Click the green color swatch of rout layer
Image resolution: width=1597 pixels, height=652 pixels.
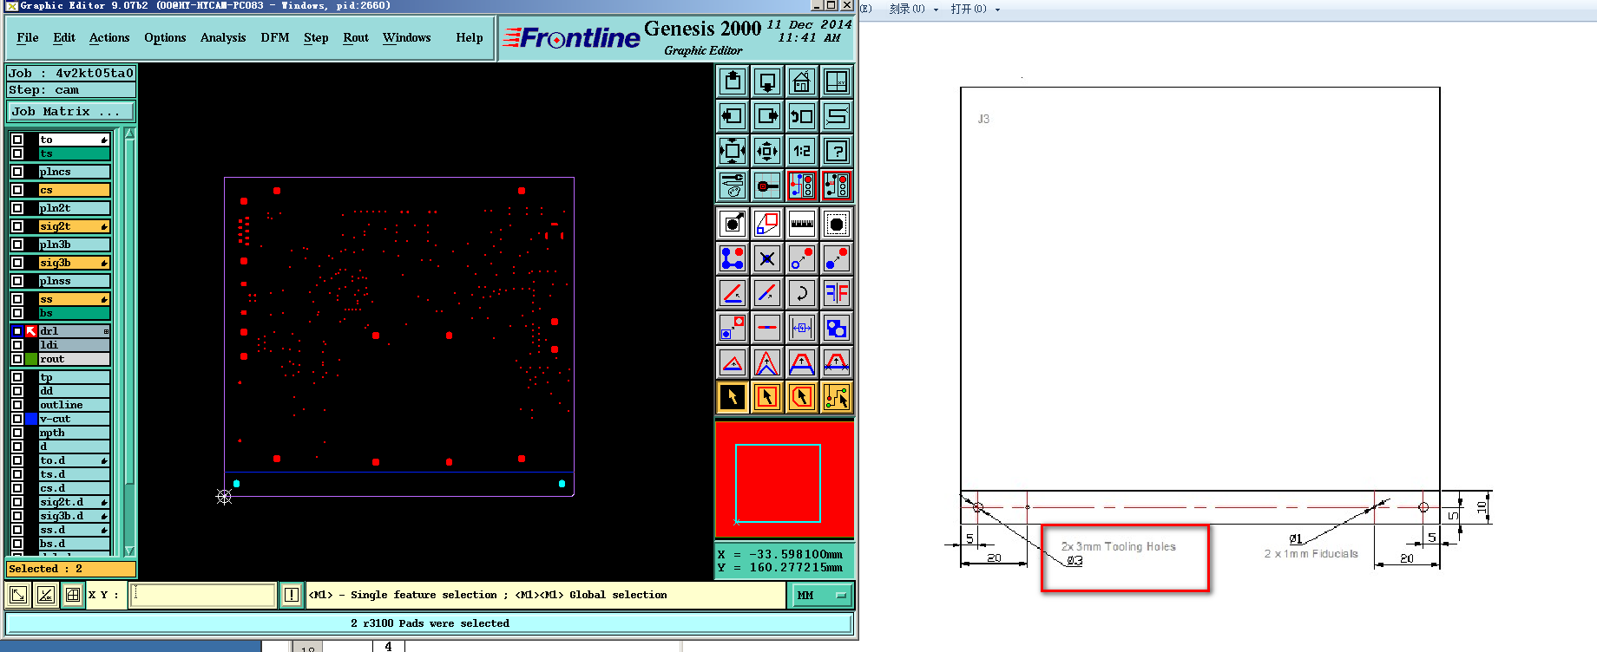31,359
